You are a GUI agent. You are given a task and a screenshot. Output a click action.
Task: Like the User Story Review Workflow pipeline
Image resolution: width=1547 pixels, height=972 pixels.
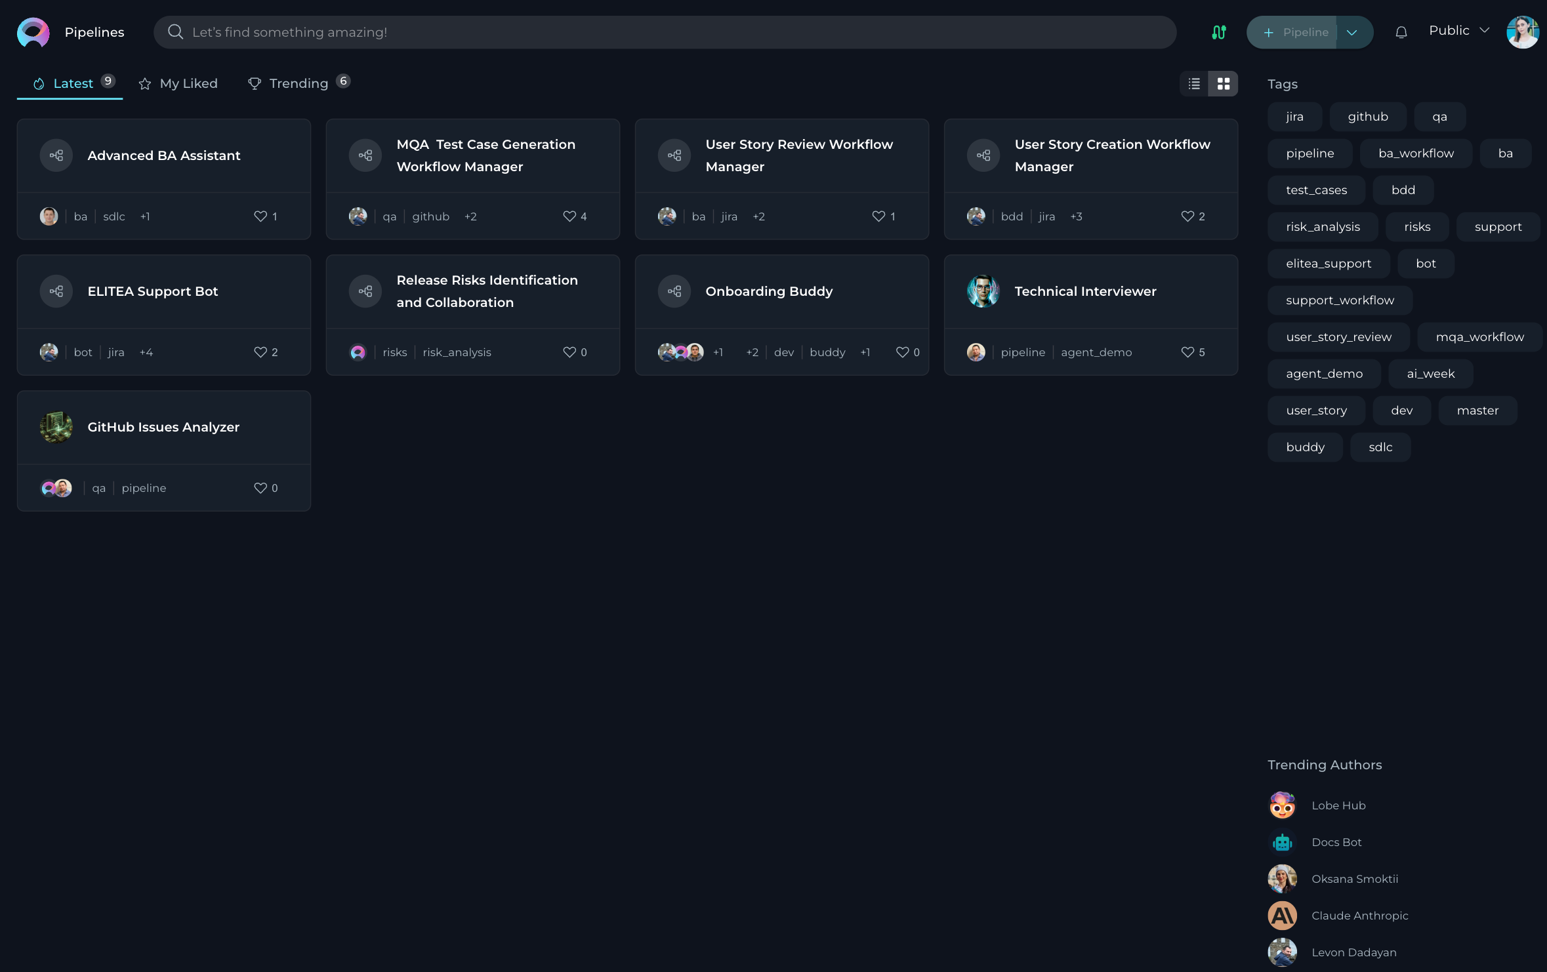(878, 216)
